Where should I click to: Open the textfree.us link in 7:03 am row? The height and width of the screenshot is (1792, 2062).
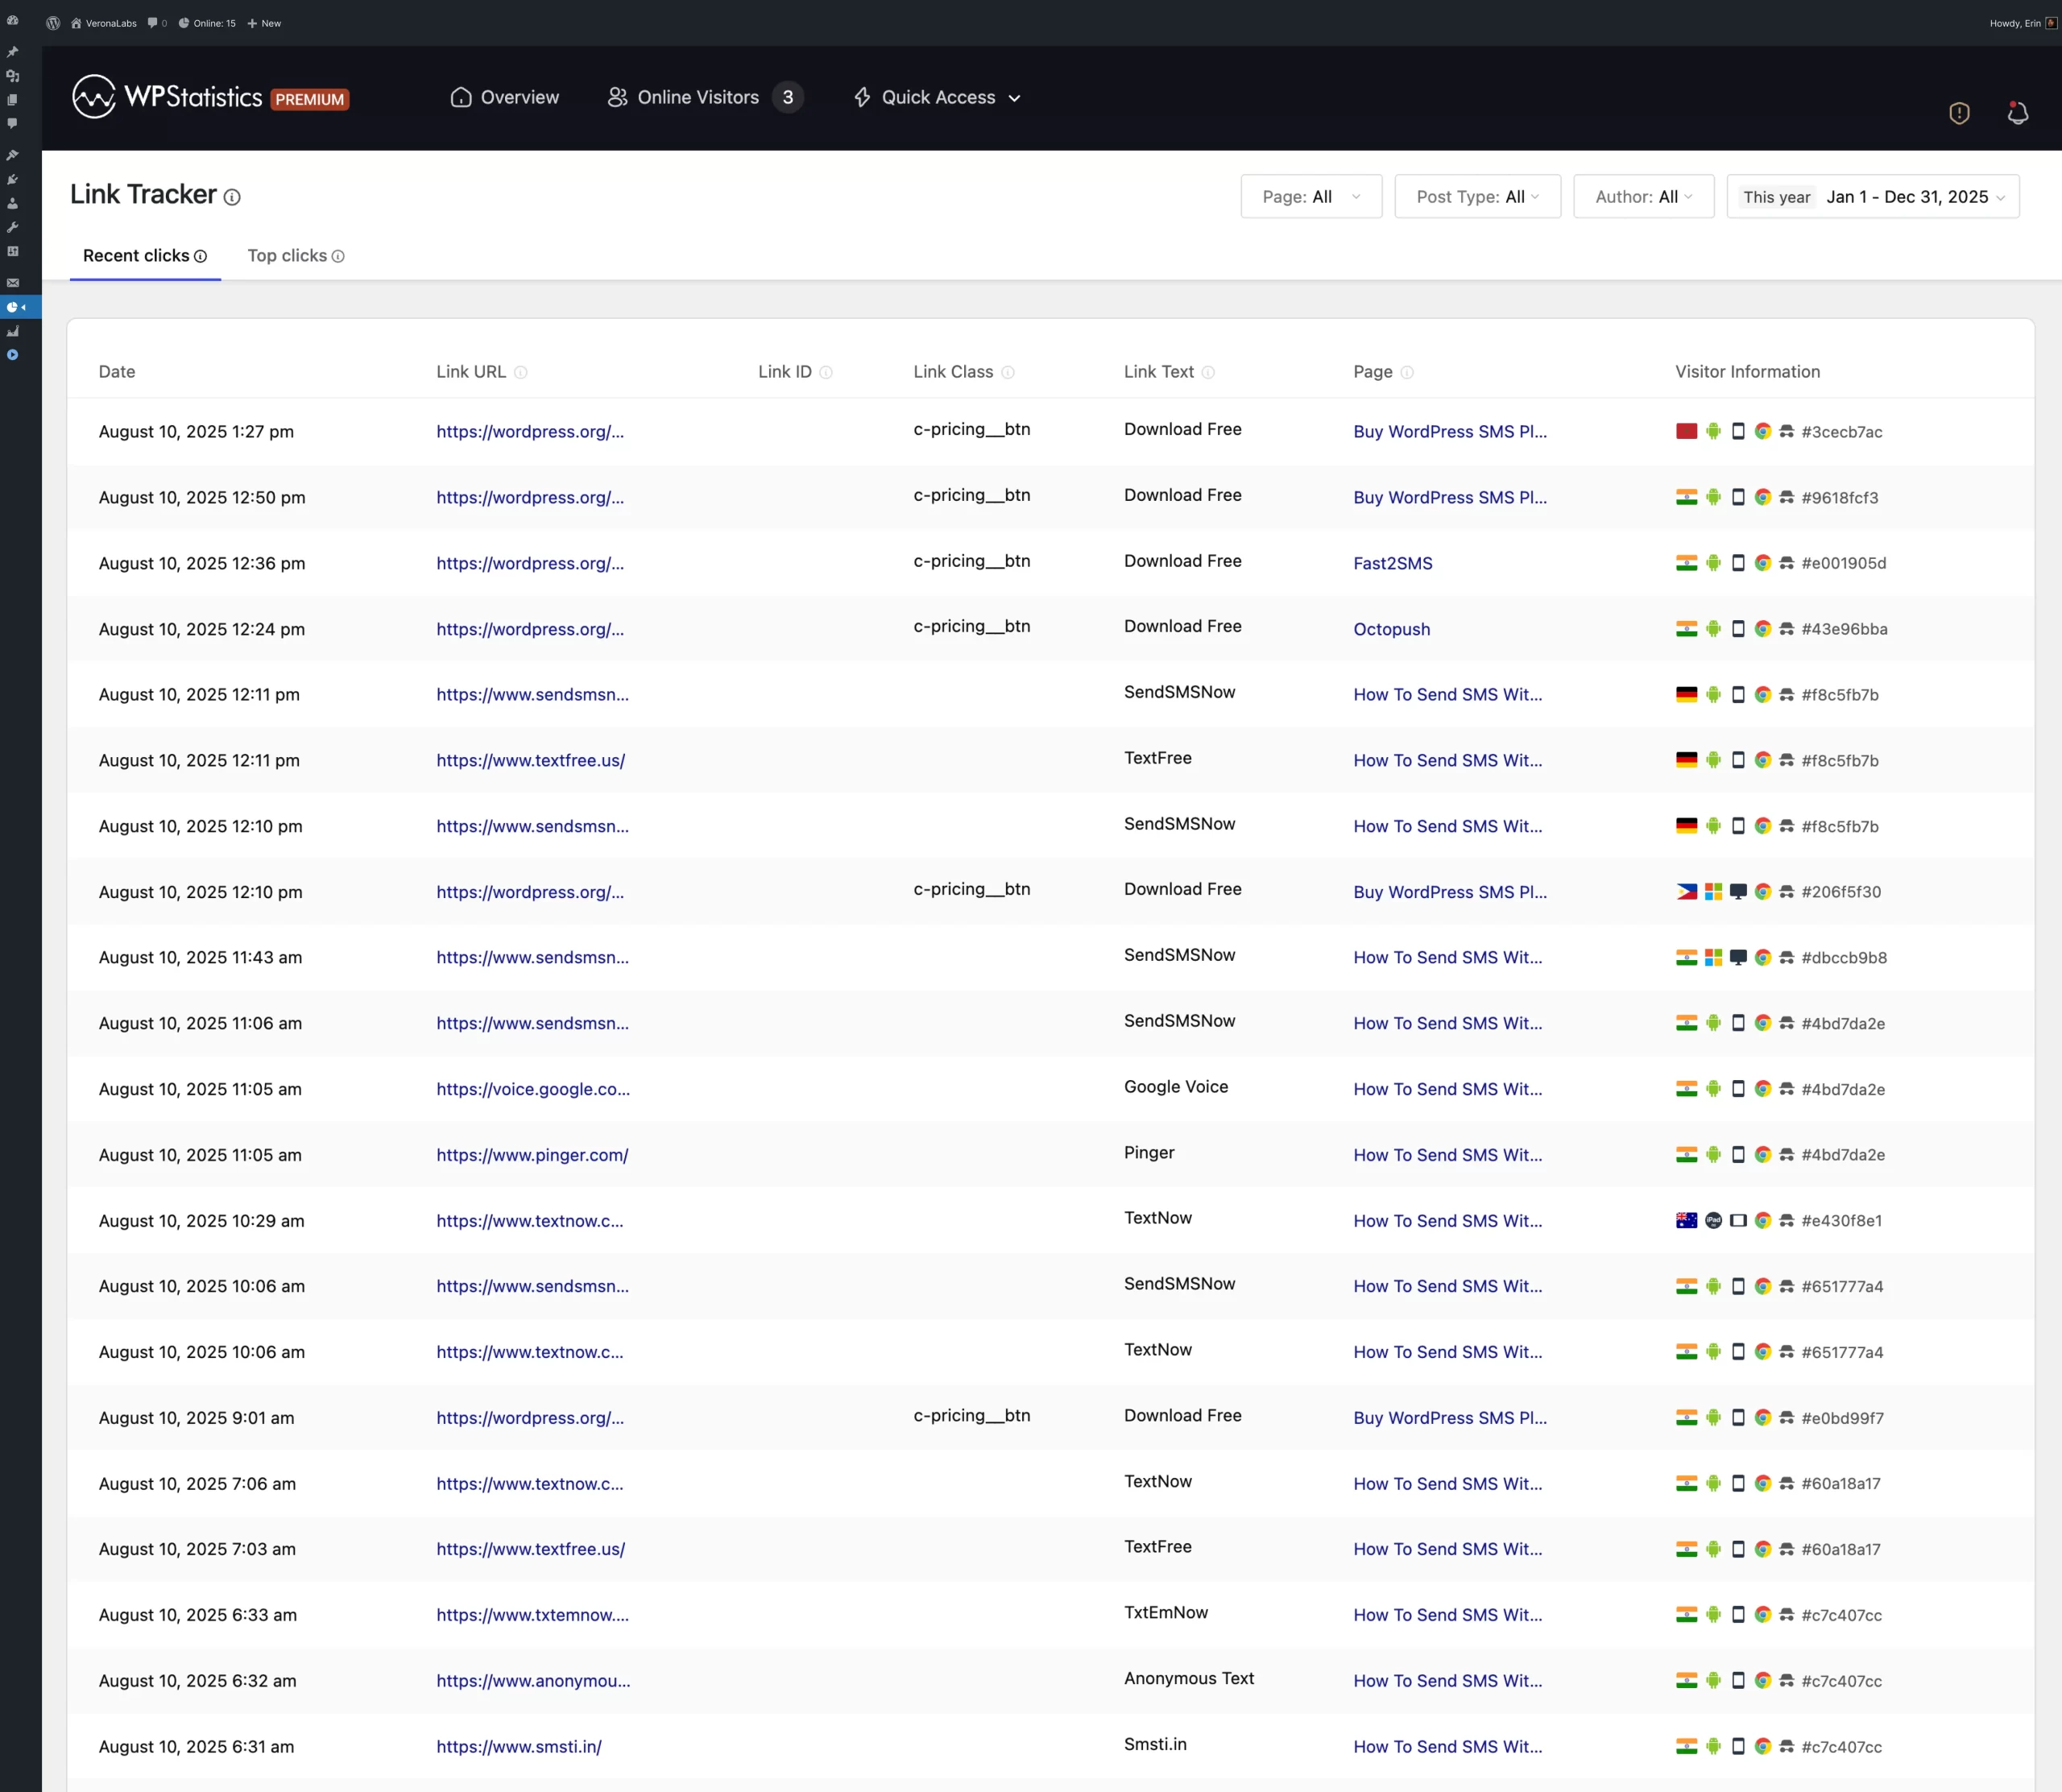point(531,1549)
